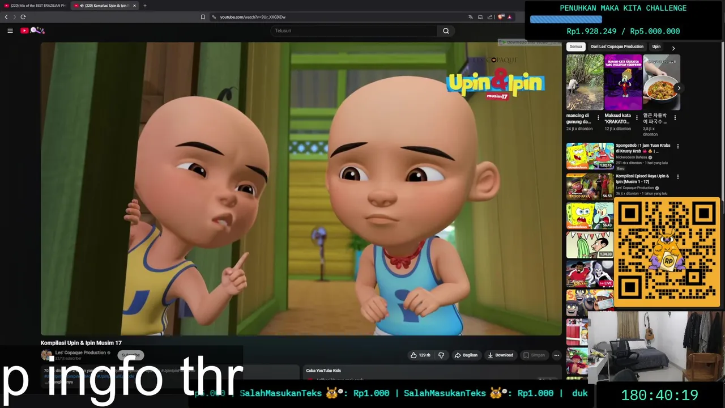Reload the page with the refresh icon
The height and width of the screenshot is (408, 725).
click(x=23, y=17)
